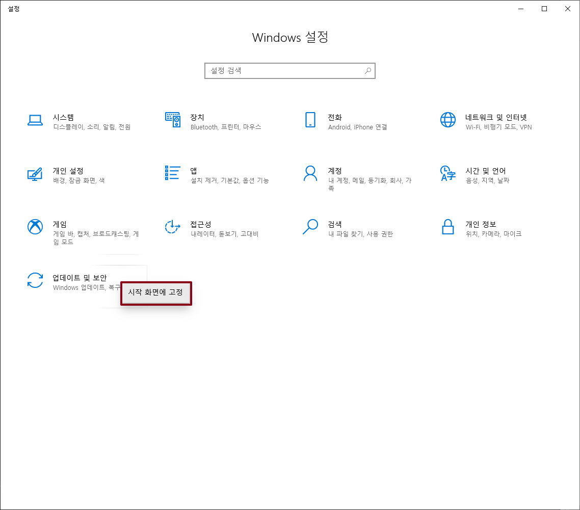
Task: Click the magnifier icon in search box
Action: [x=368, y=71]
